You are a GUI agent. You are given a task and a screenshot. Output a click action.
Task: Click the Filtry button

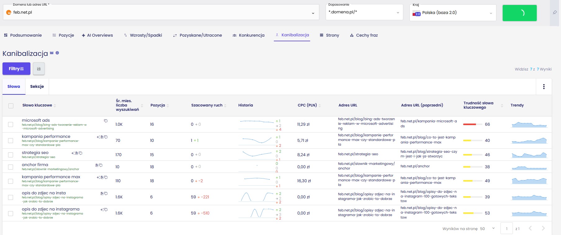tap(16, 69)
